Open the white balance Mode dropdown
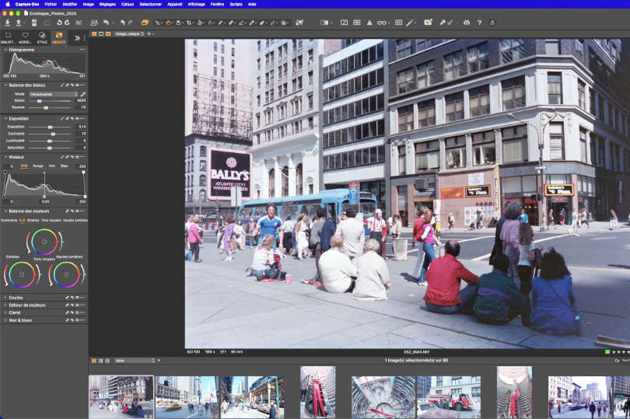The width and height of the screenshot is (630, 419). pyautogui.click(x=54, y=94)
